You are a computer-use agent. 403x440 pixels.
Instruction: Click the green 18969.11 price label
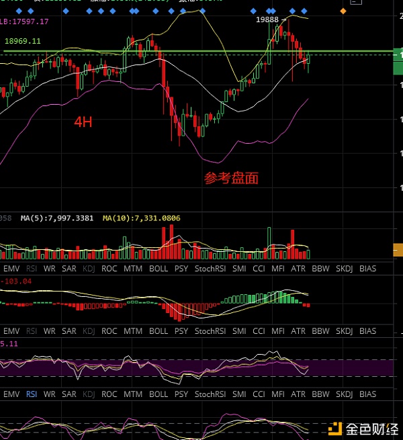pyautogui.click(x=23, y=41)
